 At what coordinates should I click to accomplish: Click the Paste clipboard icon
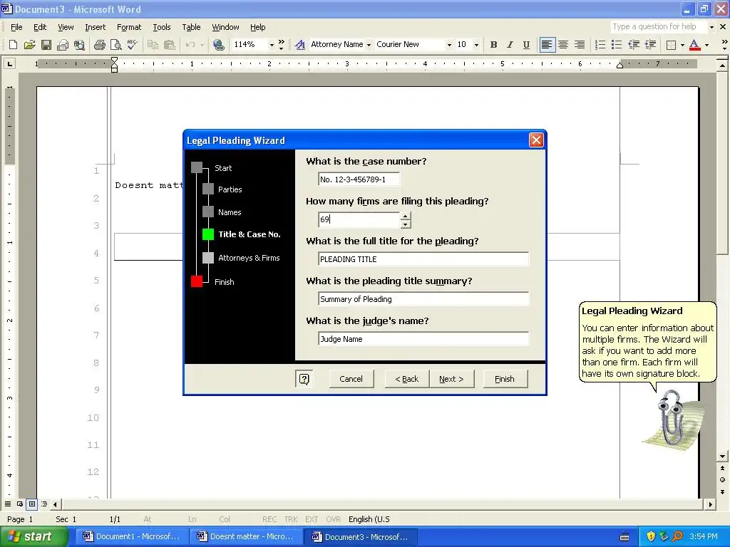(x=170, y=45)
